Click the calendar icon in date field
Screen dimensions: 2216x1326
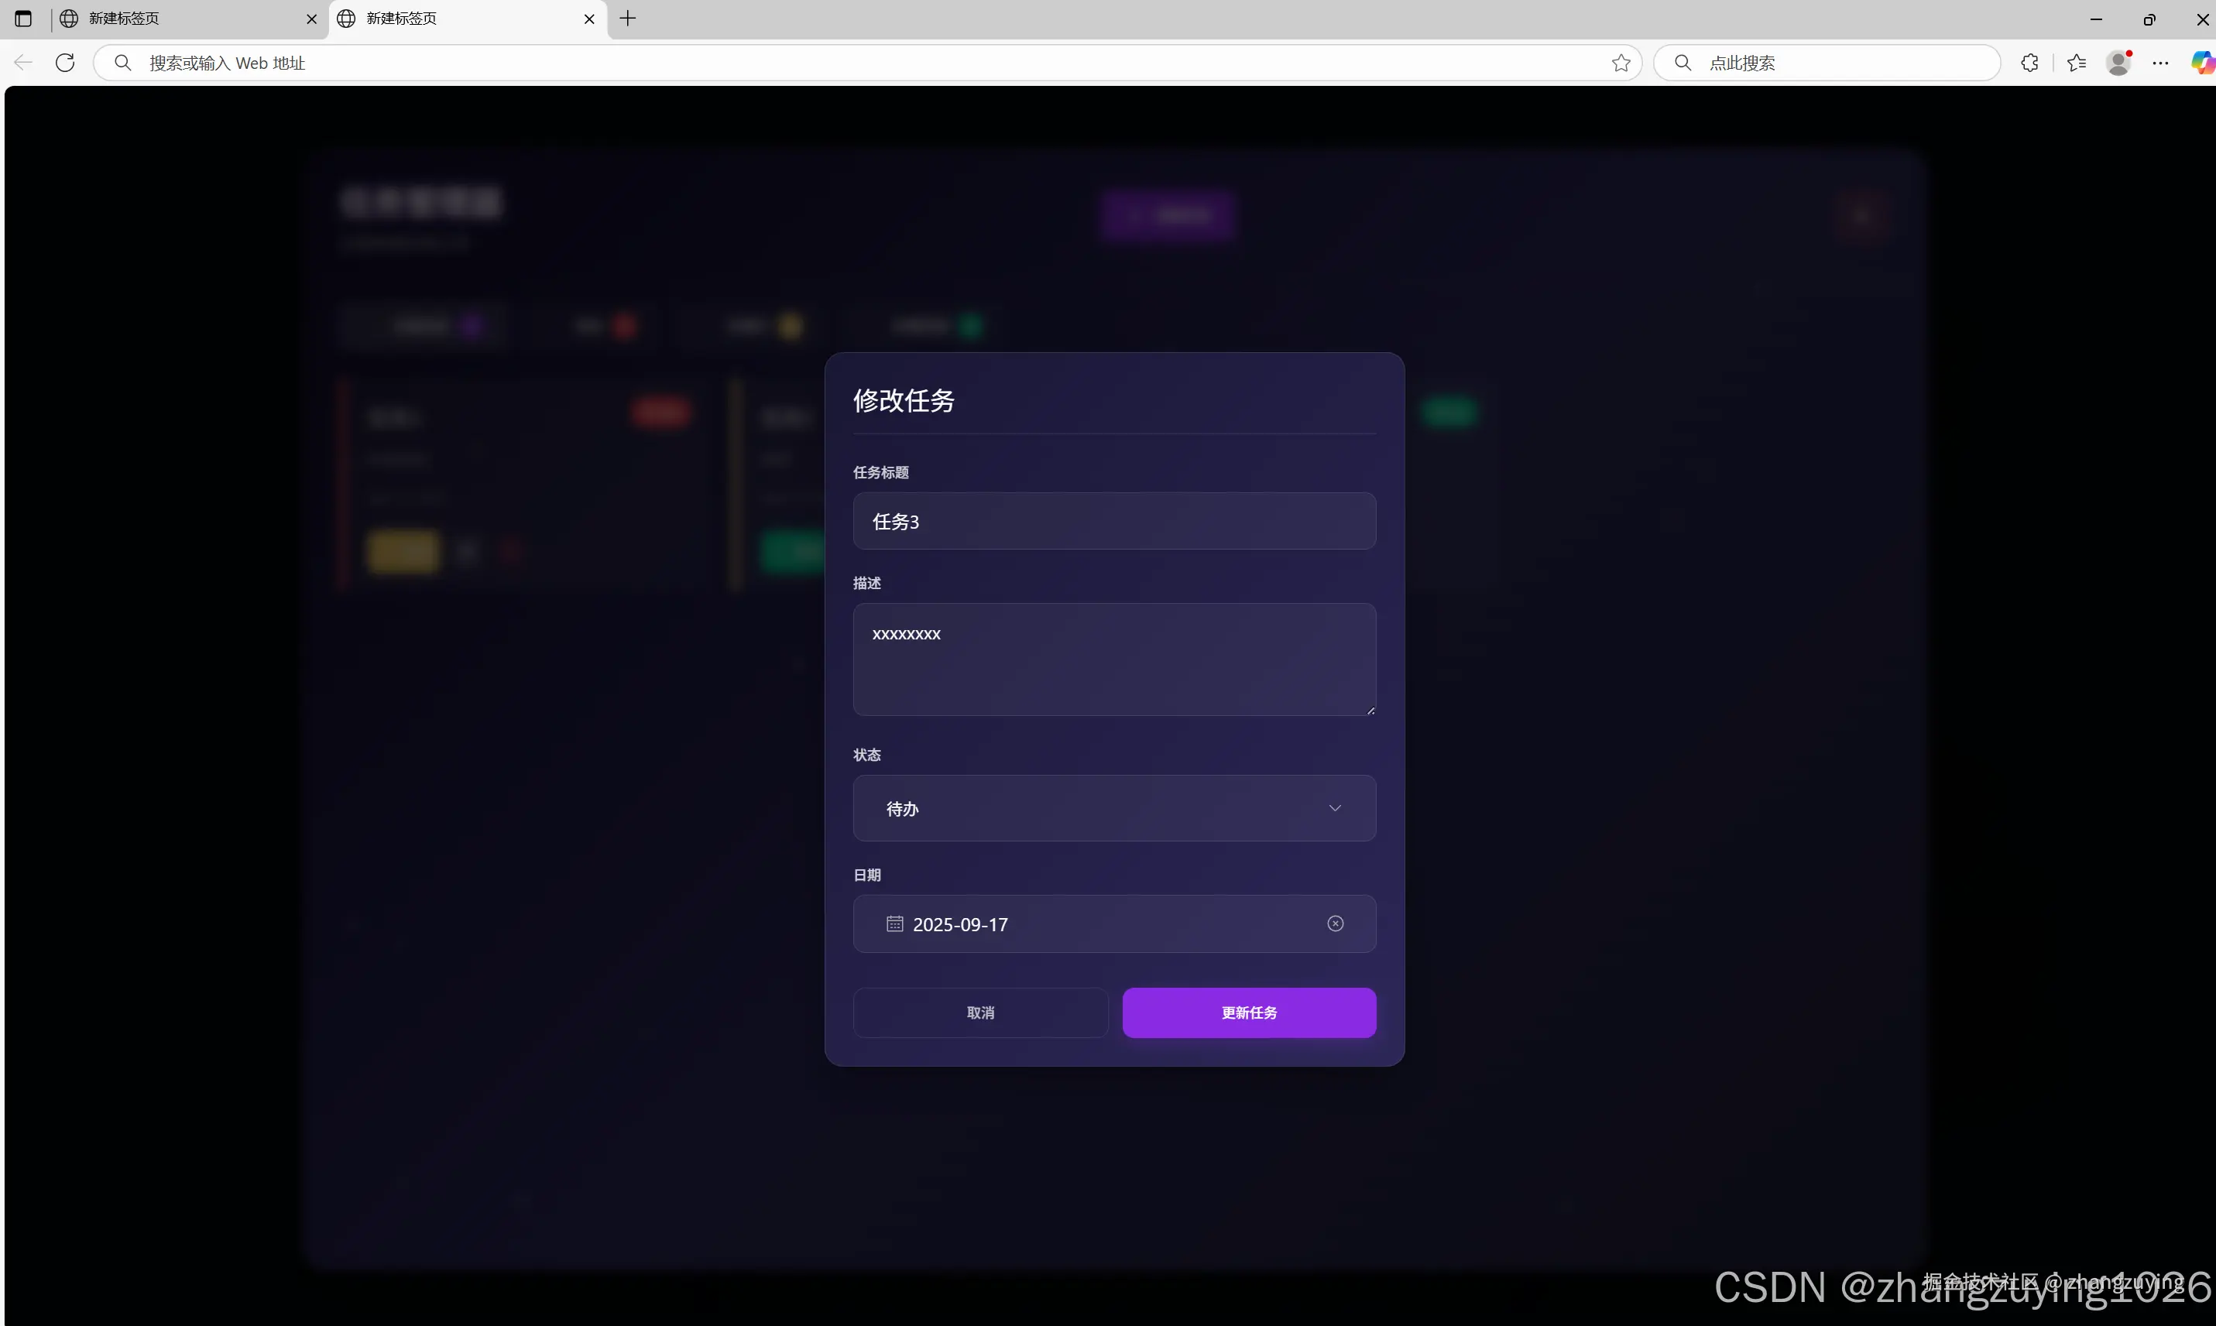coord(894,923)
